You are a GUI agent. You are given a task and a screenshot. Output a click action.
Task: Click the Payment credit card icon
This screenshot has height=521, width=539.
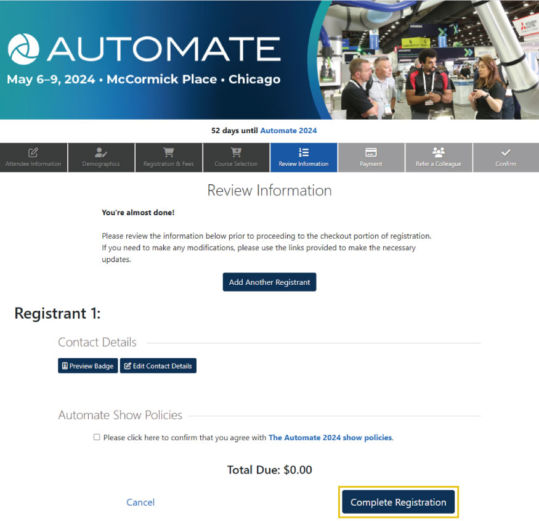pos(371,152)
